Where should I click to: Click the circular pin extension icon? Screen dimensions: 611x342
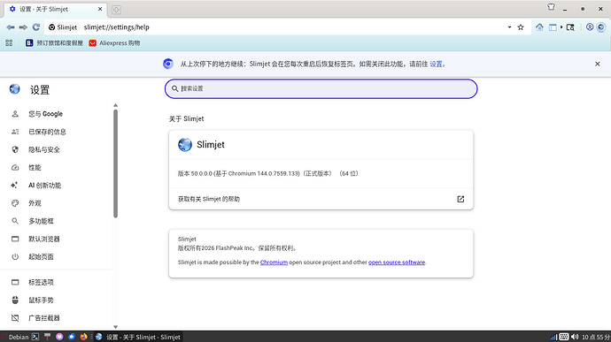590,27
